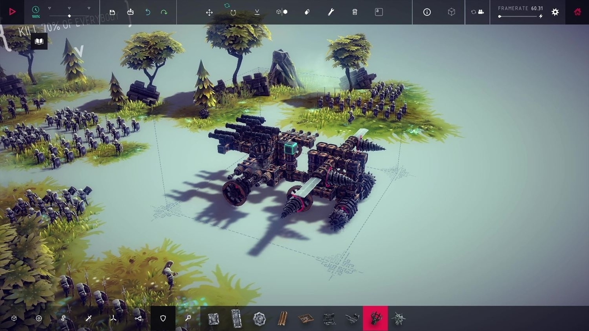The image size is (589, 331).
Task: Select the translate move tool
Action: pos(210,12)
